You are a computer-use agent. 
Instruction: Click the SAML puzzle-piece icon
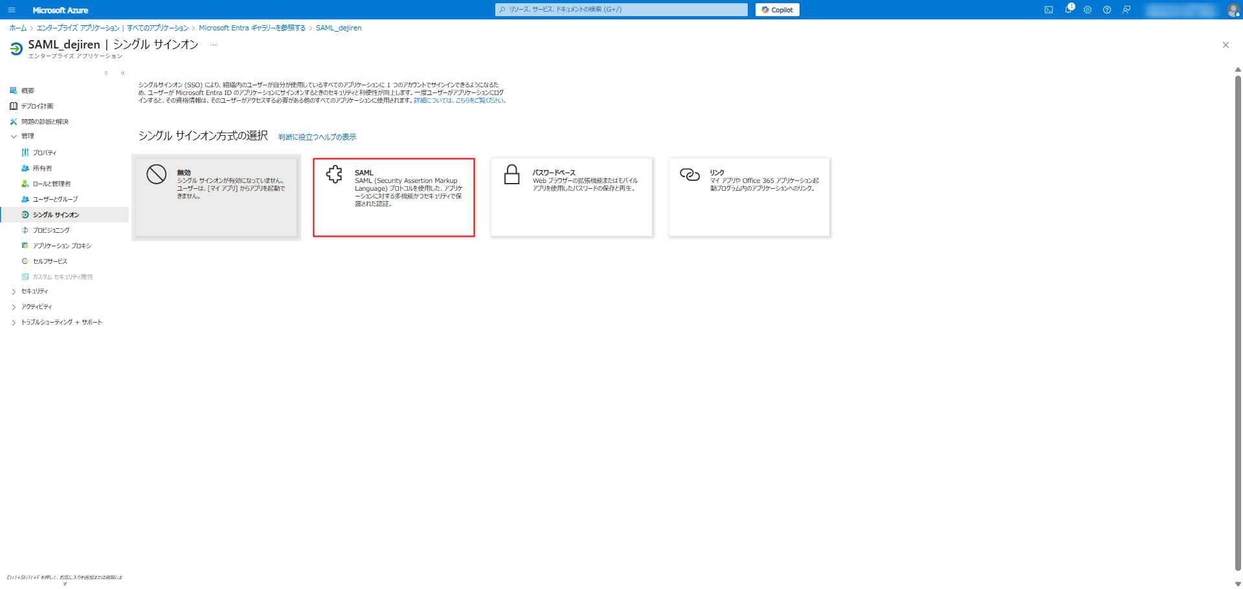(x=335, y=174)
